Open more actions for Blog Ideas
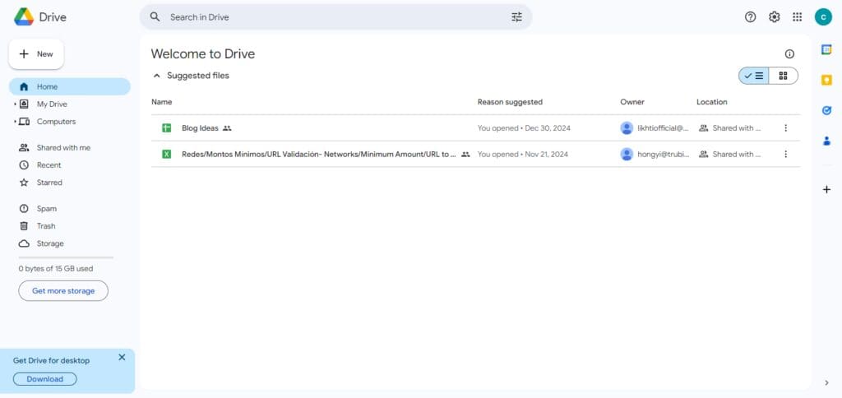The height and width of the screenshot is (398, 842). coord(785,127)
